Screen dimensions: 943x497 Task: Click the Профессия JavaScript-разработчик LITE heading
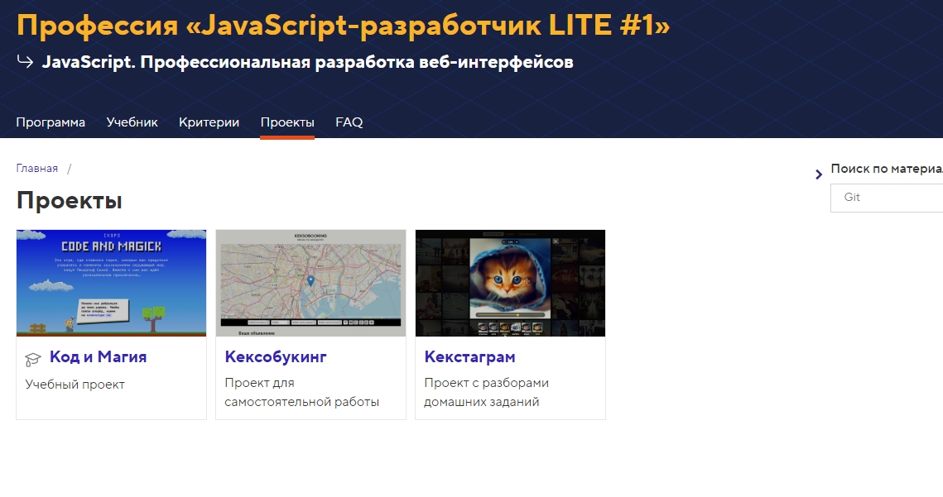343,26
